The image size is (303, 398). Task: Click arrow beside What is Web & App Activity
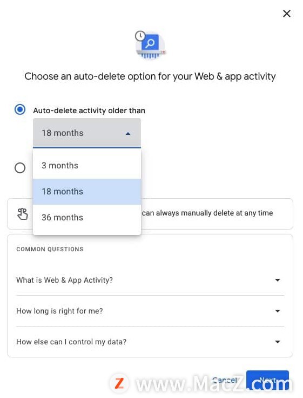[x=278, y=280]
